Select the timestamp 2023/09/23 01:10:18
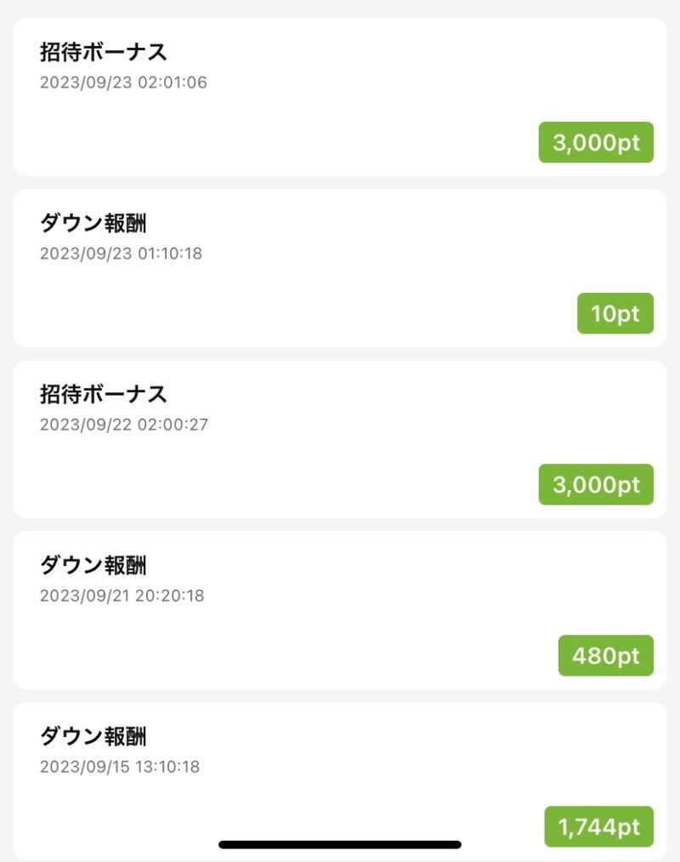The width and height of the screenshot is (680, 862). pyautogui.click(x=121, y=254)
